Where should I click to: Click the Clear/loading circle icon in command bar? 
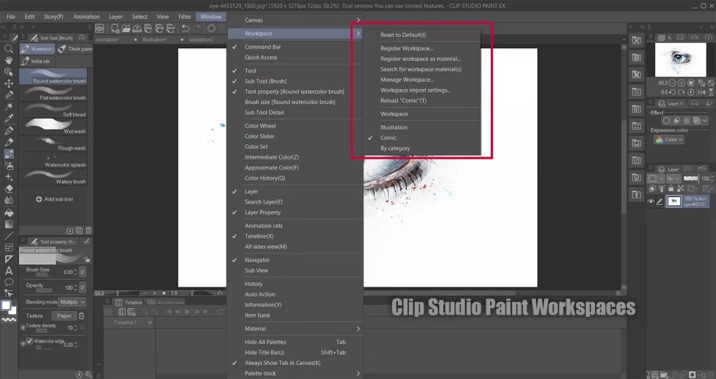pyautogui.click(x=211, y=28)
